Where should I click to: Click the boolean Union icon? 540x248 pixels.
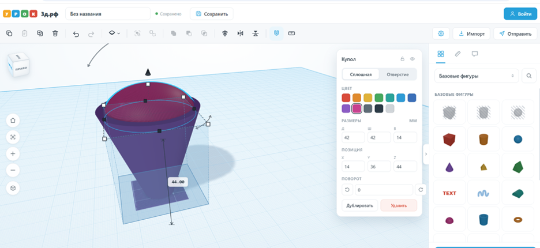point(174,33)
